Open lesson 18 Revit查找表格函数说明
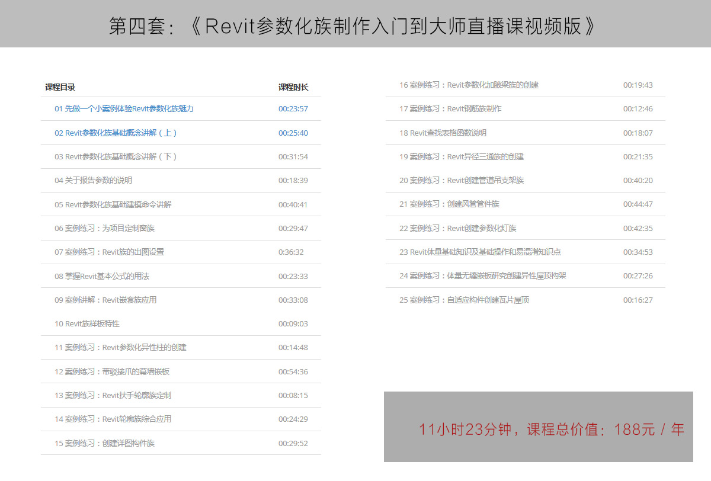Viewport: 711px width, 481px height. (x=443, y=133)
